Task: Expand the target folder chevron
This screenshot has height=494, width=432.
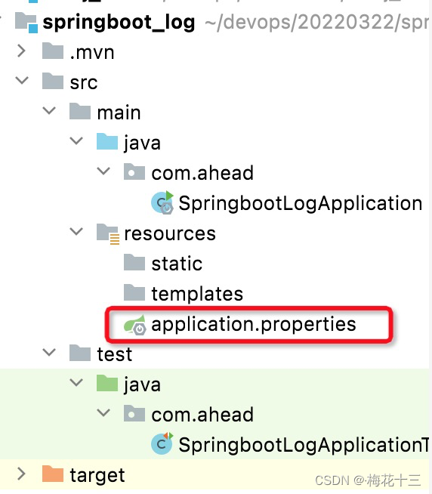Action: pyautogui.click(x=21, y=474)
